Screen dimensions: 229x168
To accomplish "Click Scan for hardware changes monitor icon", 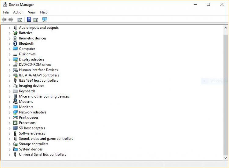I will click(x=45, y=20).
